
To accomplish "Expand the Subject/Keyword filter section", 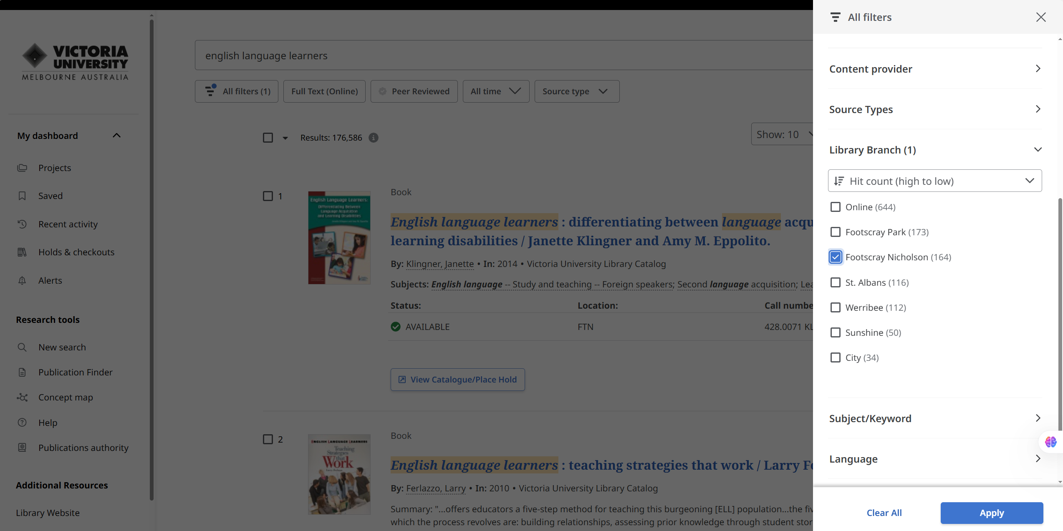I will 934,418.
